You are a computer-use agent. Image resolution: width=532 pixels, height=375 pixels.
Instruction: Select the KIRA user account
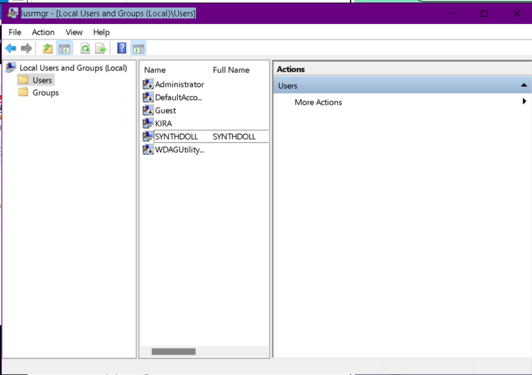163,124
